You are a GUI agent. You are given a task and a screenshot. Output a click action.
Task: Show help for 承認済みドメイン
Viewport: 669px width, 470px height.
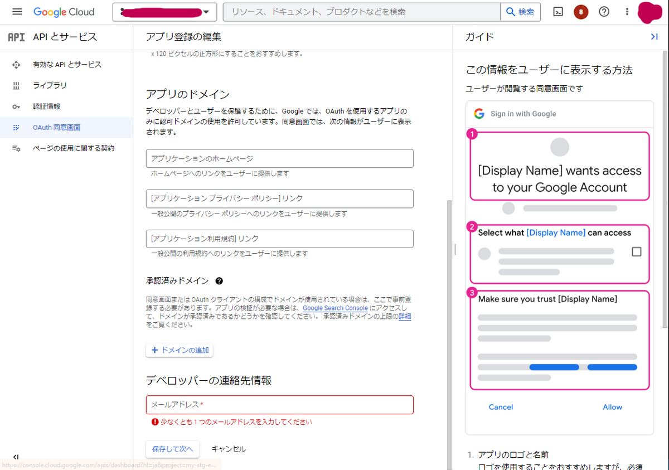click(219, 281)
